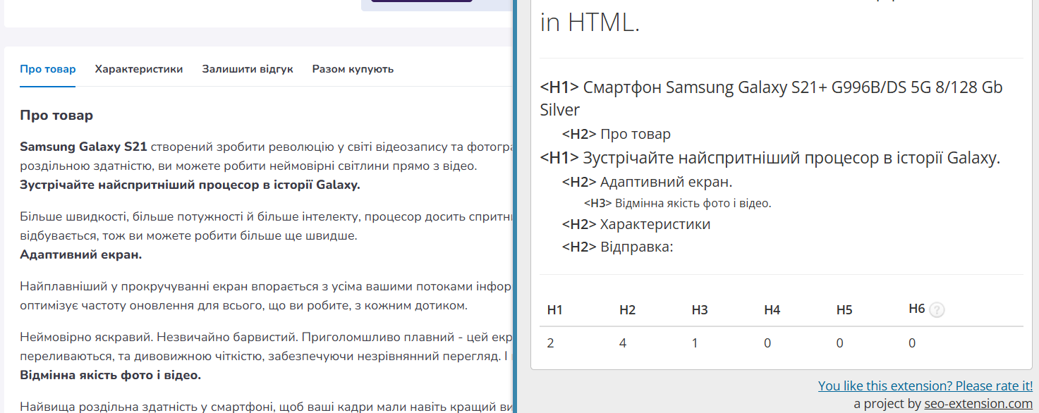
Task: Select the H1 Смартфон Samsung Galaxy S21+ heading entry
Action: pos(771,98)
